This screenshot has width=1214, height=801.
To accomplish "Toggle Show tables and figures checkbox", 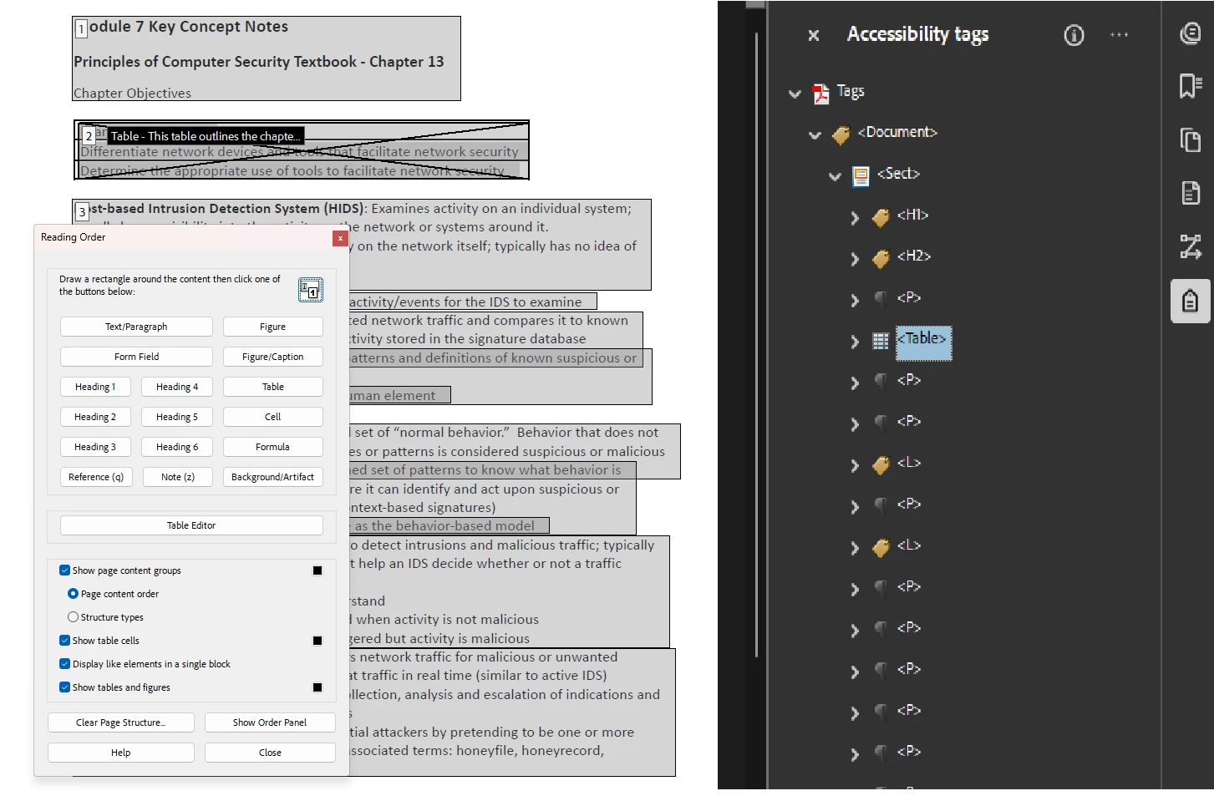I will (x=64, y=687).
